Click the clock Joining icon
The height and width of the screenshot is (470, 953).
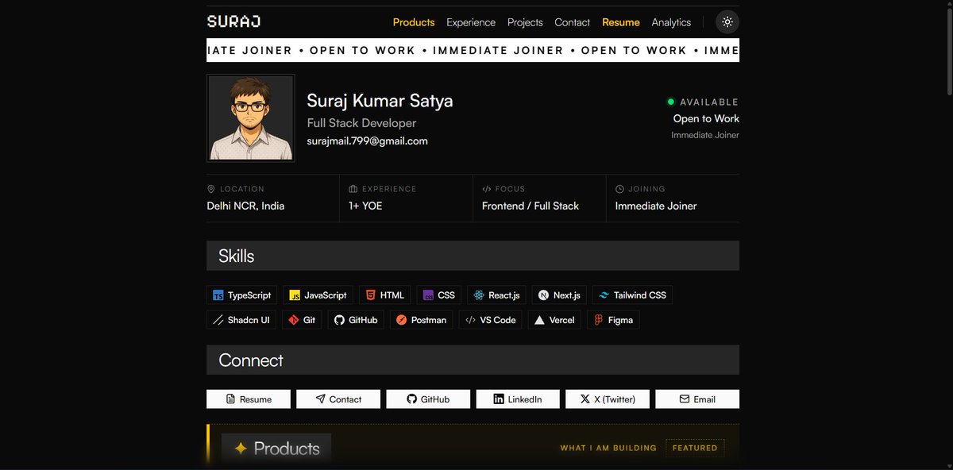click(x=620, y=189)
